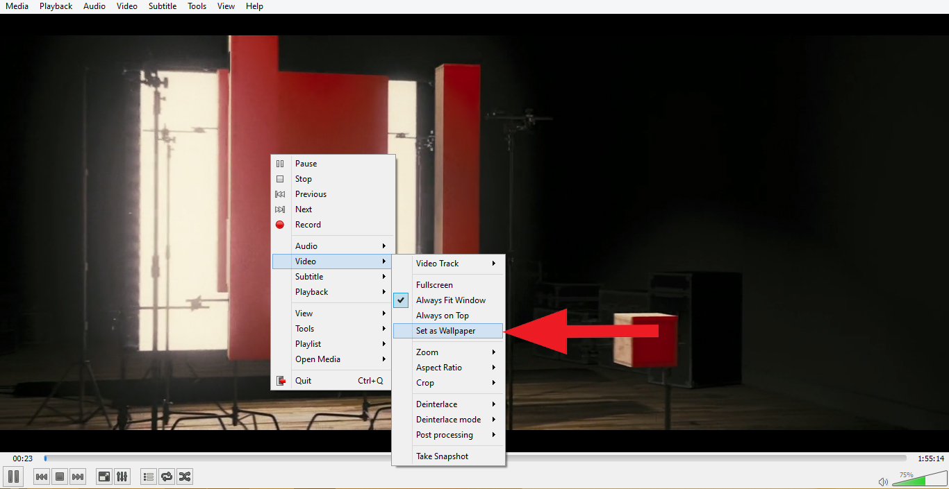The height and width of the screenshot is (489, 949).
Task: Expand the Aspect Ratio submenu
Action: click(439, 367)
